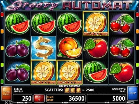Open the clock icon under Game Menu
The width and height of the screenshot is (139, 104).
[x=6, y=102]
